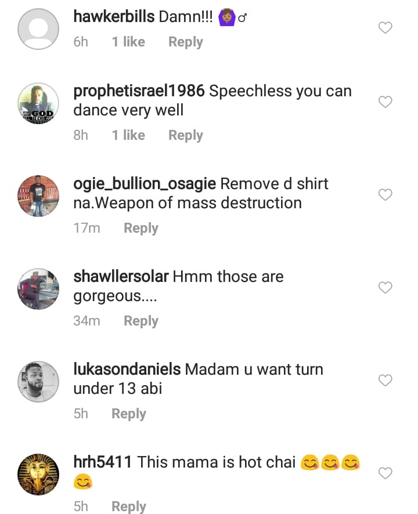Open the pharaoh avatar of hrh5411
The height and width of the screenshot is (514, 418).
point(38,475)
